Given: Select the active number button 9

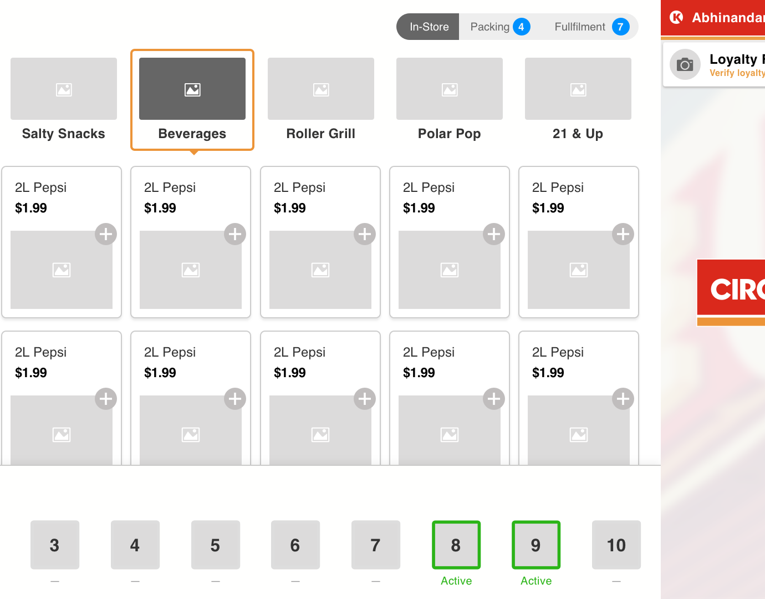Looking at the screenshot, I should (x=536, y=545).
